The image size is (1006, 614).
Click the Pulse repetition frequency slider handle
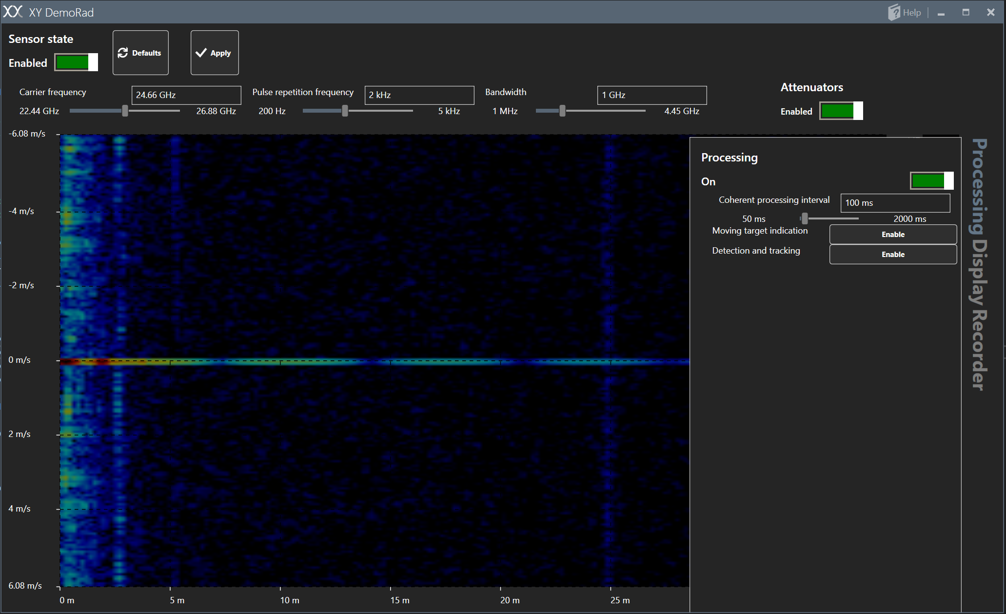pyautogui.click(x=345, y=111)
